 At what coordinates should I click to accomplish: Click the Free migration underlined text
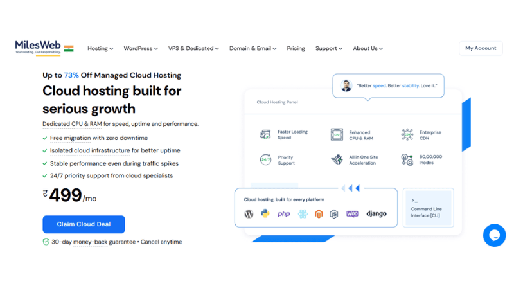(70, 138)
